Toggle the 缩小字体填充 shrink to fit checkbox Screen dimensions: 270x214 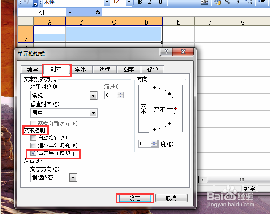(33, 145)
